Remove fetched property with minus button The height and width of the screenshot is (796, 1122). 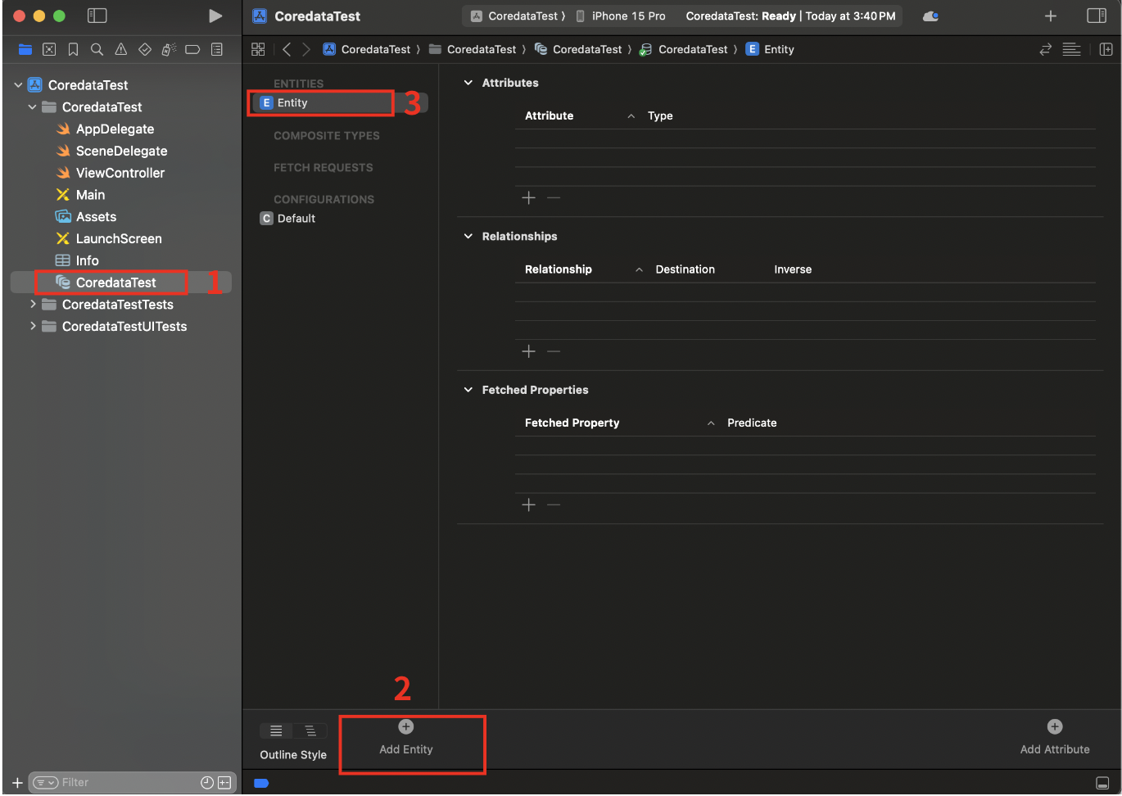[x=554, y=504]
